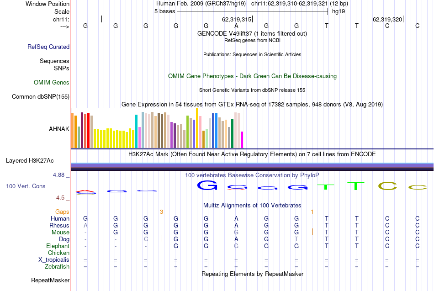434x291 pixels.
Task: Click the cyan bar in GTEx expression chart
Action: coord(136,131)
